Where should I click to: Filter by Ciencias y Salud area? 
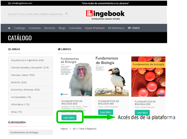(31, 75)
